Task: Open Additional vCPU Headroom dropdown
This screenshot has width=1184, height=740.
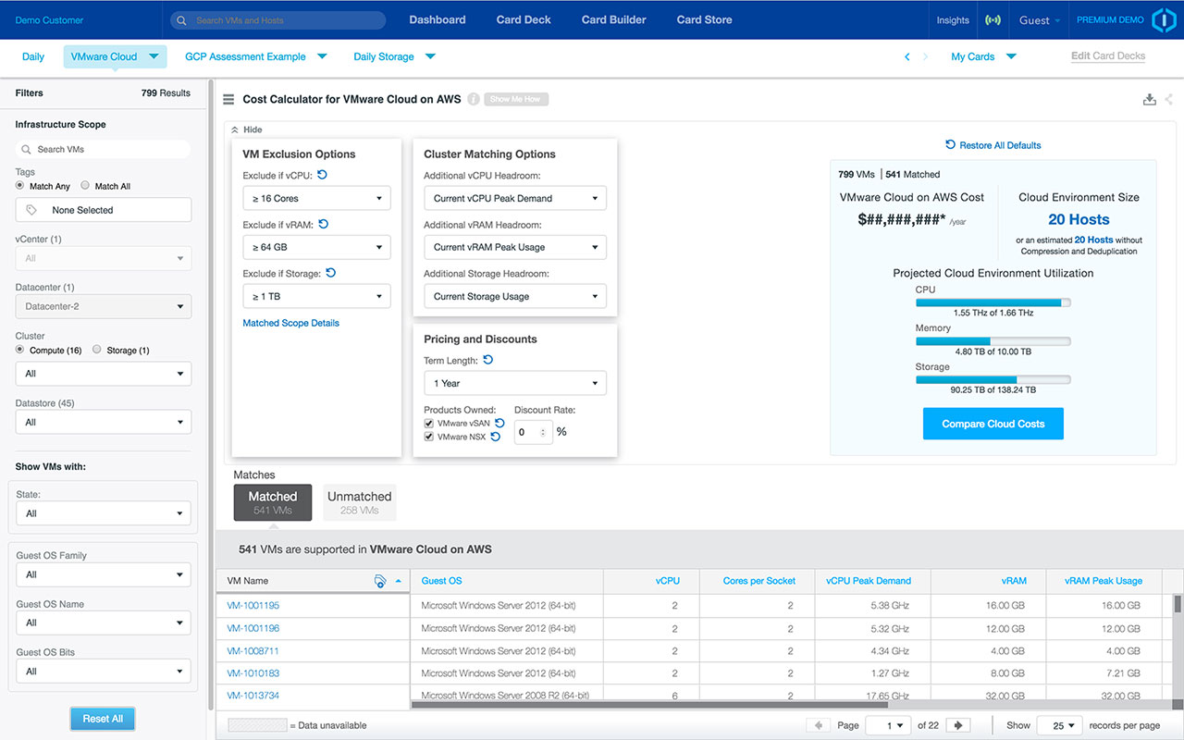Action: pos(515,198)
